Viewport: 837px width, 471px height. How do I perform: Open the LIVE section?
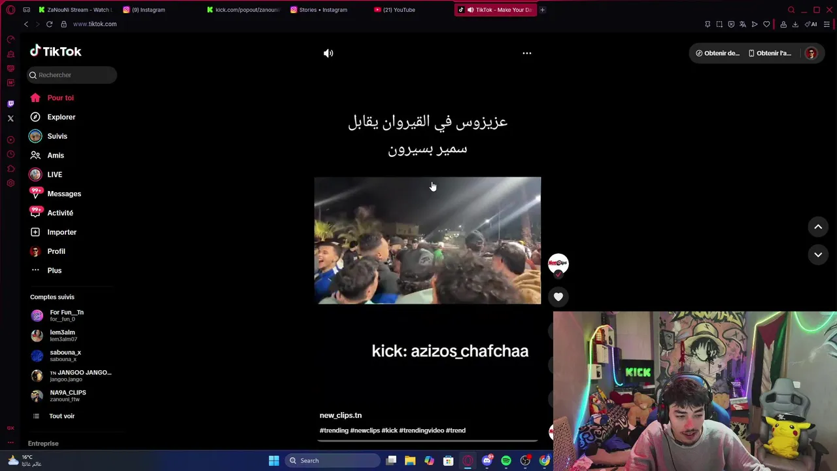click(x=46, y=175)
